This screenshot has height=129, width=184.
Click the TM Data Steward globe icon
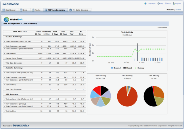tap(70, 10)
